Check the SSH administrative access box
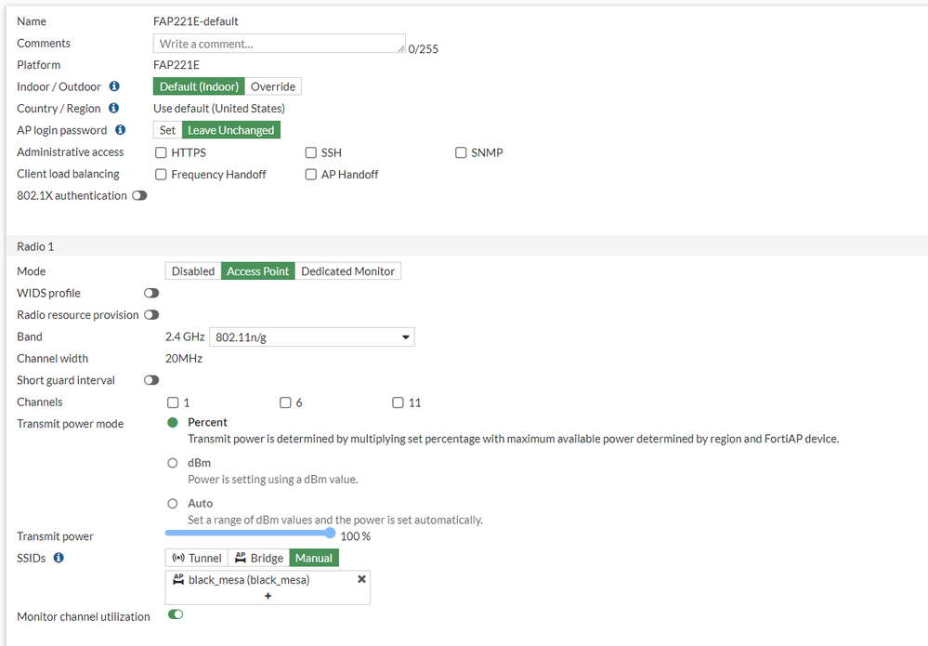Viewport: 928px width, 646px height. point(311,152)
